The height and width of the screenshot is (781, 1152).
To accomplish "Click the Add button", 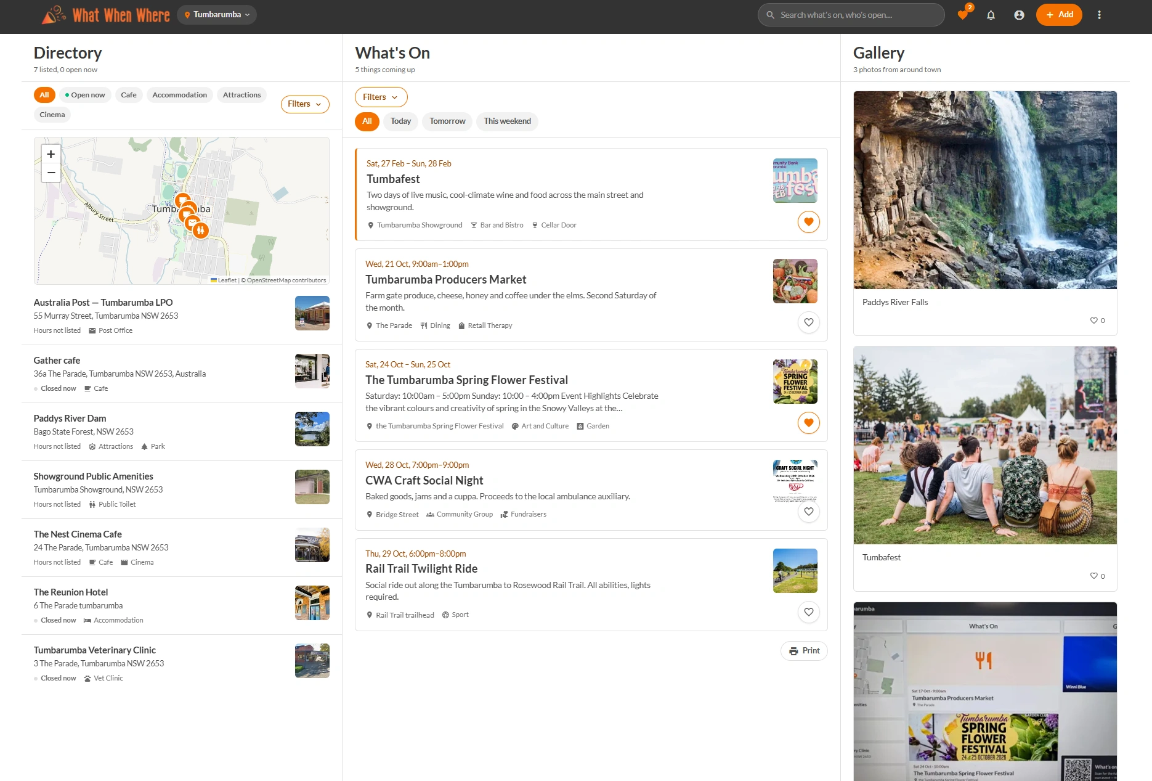I will pos(1059,15).
